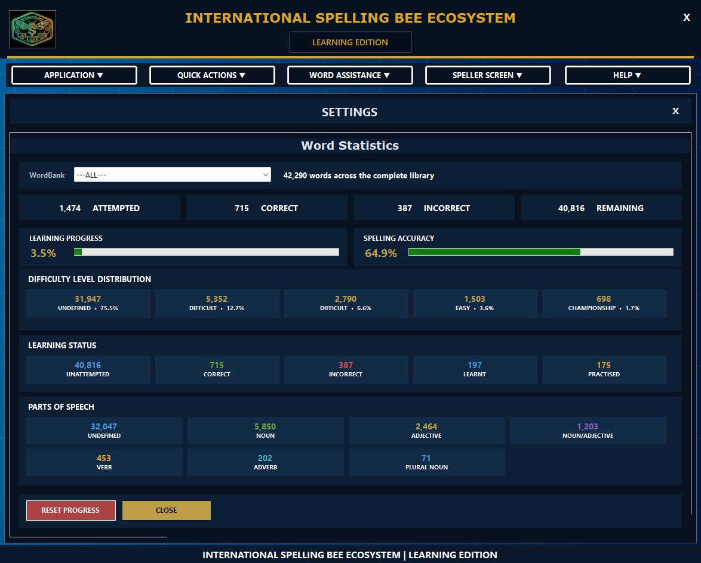Open the SPELLER SCREEN menu

pos(488,75)
